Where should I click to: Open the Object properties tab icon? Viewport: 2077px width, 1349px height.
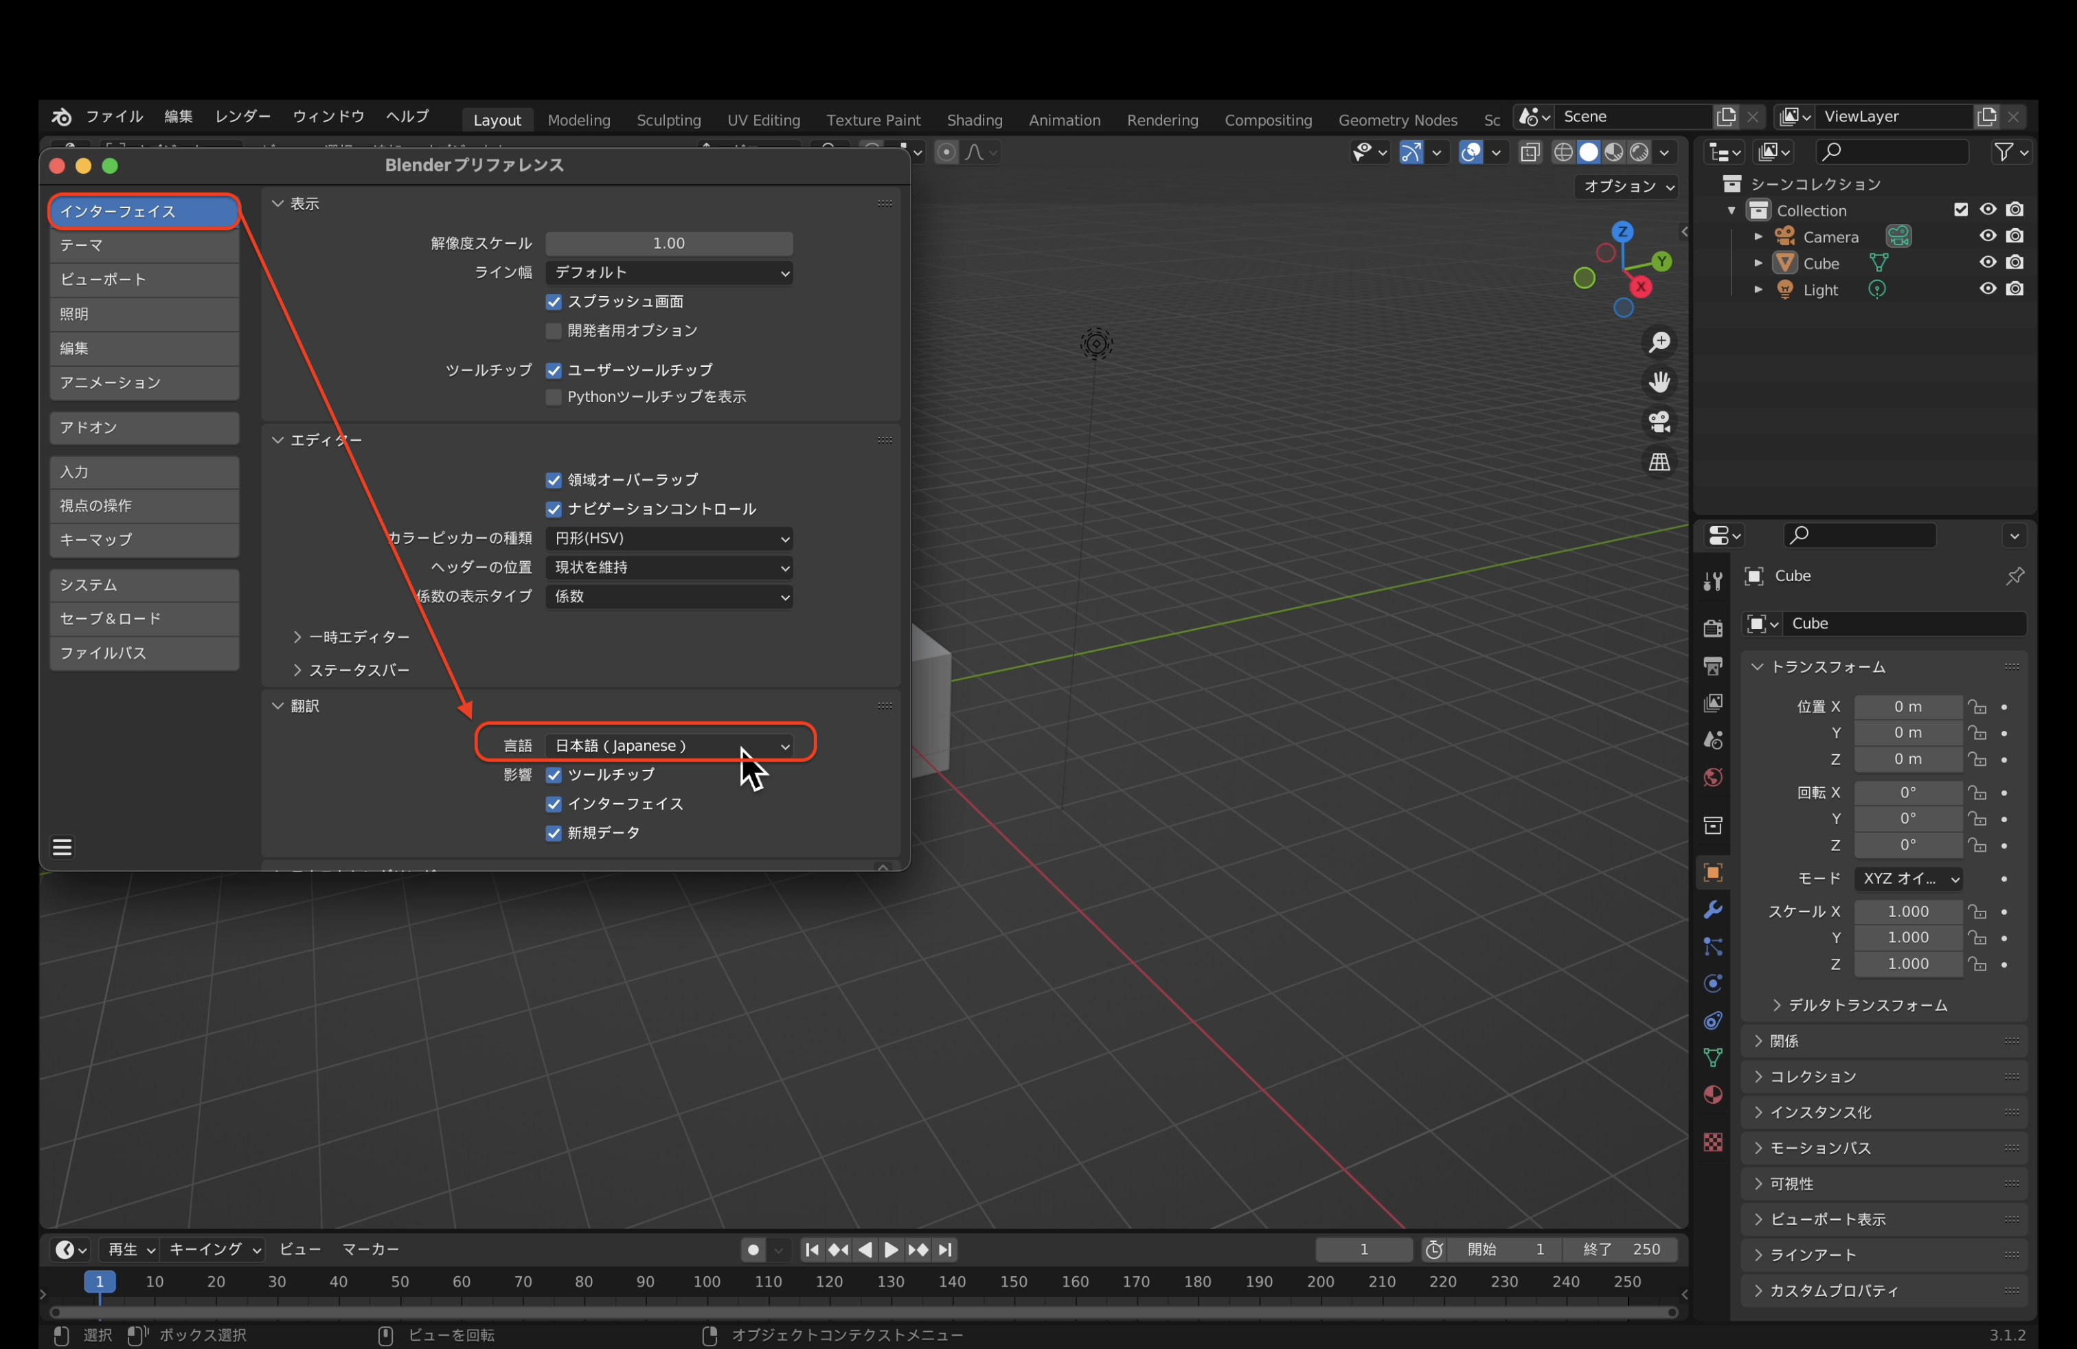(x=1713, y=872)
